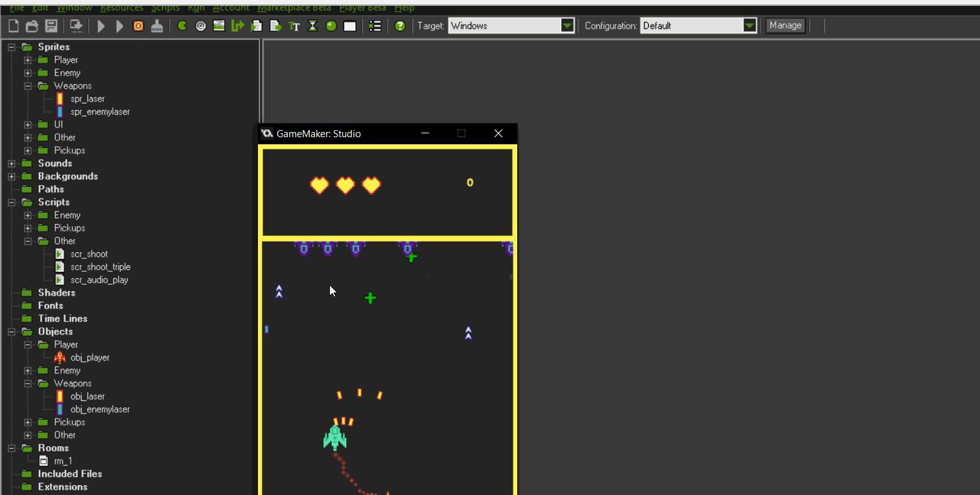This screenshot has width=980, height=495.
Task: Click the Create timeline hourglass icon
Action: 312,26
